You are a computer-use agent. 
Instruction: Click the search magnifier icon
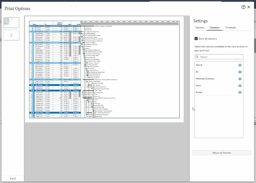click(197, 57)
